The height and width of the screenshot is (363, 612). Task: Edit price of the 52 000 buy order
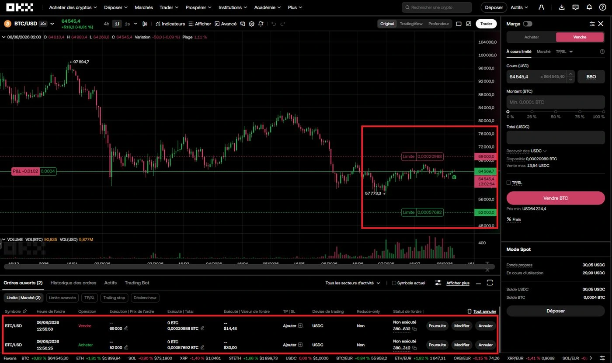126,348
